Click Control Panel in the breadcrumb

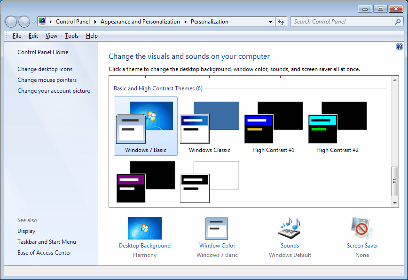point(73,22)
